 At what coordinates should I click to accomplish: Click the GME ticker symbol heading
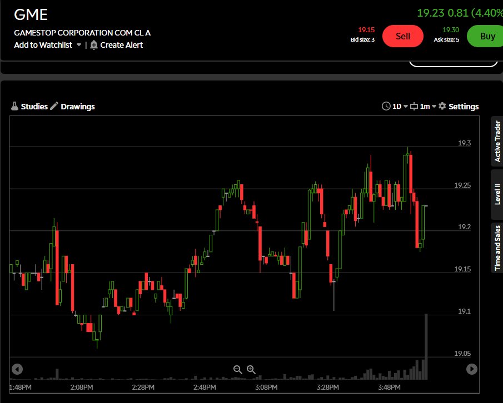[31, 15]
